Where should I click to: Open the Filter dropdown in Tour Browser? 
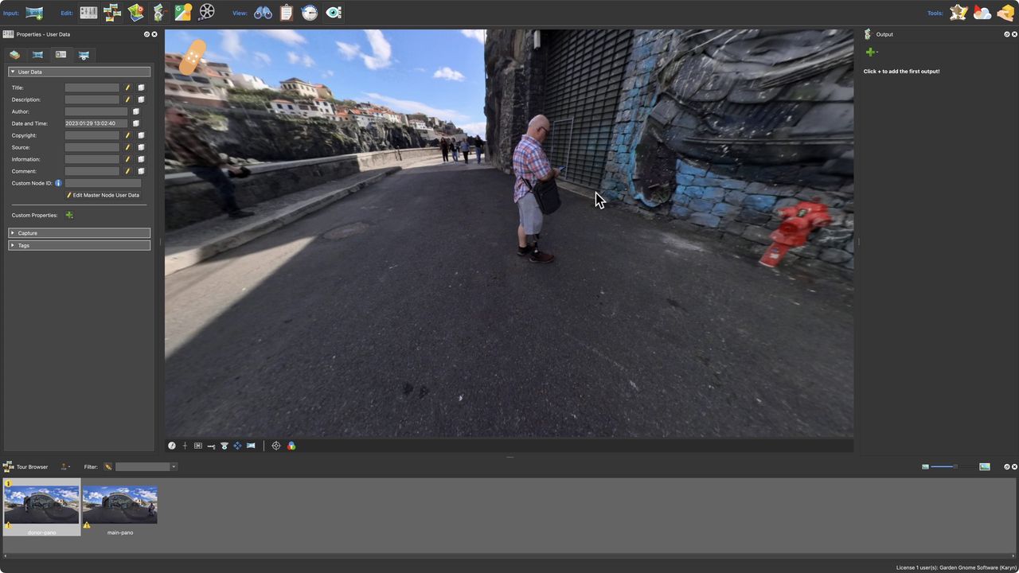pos(173,466)
